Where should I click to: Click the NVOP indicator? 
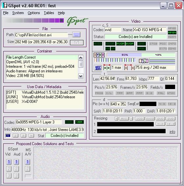point(110,44)
